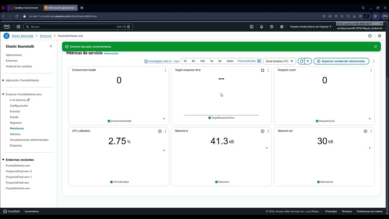389x219 pixels.
Task: Open the Zona horaria UTC dropdown
Action: click(x=279, y=61)
